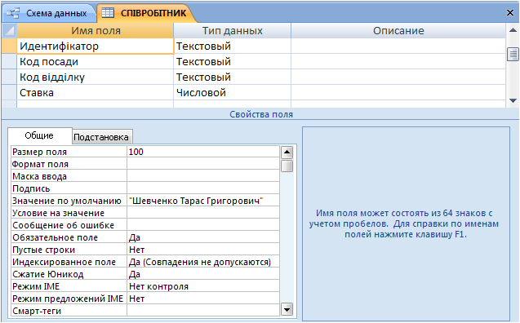
Task: Click properties list scroll up arrow
Action: click(287, 153)
